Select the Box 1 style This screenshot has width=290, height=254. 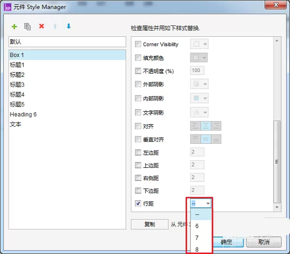point(67,55)
